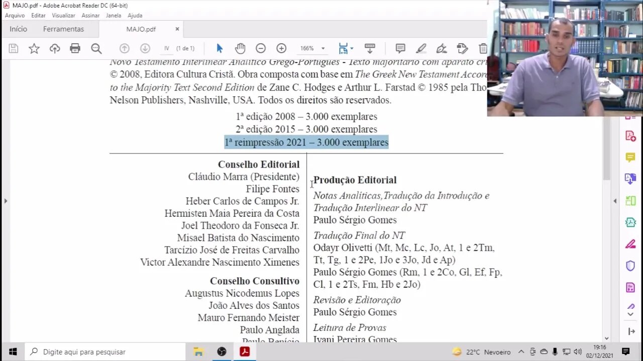The image size is (643, 361).
Task: Add document to favorites with star icon
Action: pyautogui.click(x=34, y=49)
